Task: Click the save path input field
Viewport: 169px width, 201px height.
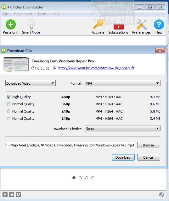Action: [70, 145]
